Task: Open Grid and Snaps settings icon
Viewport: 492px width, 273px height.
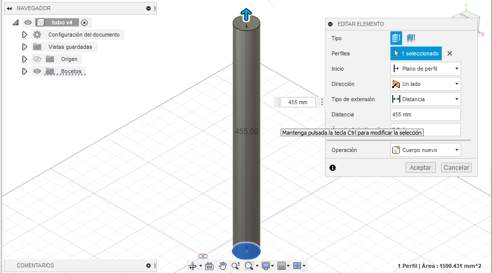Action: tap(282, 266)
